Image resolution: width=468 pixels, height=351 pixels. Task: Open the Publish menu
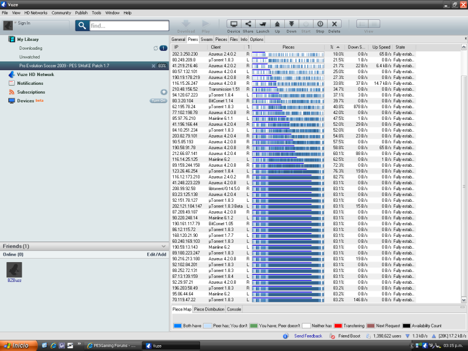coord(81,13)
